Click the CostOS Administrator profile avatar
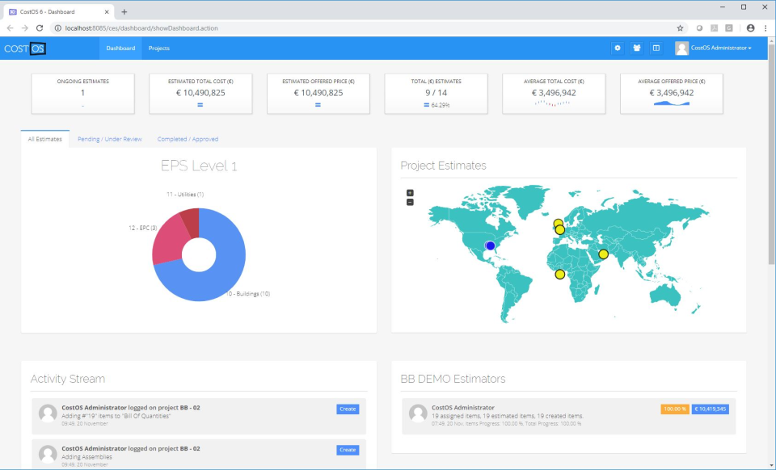Screen dimensions: 776x470 point(680,48)
